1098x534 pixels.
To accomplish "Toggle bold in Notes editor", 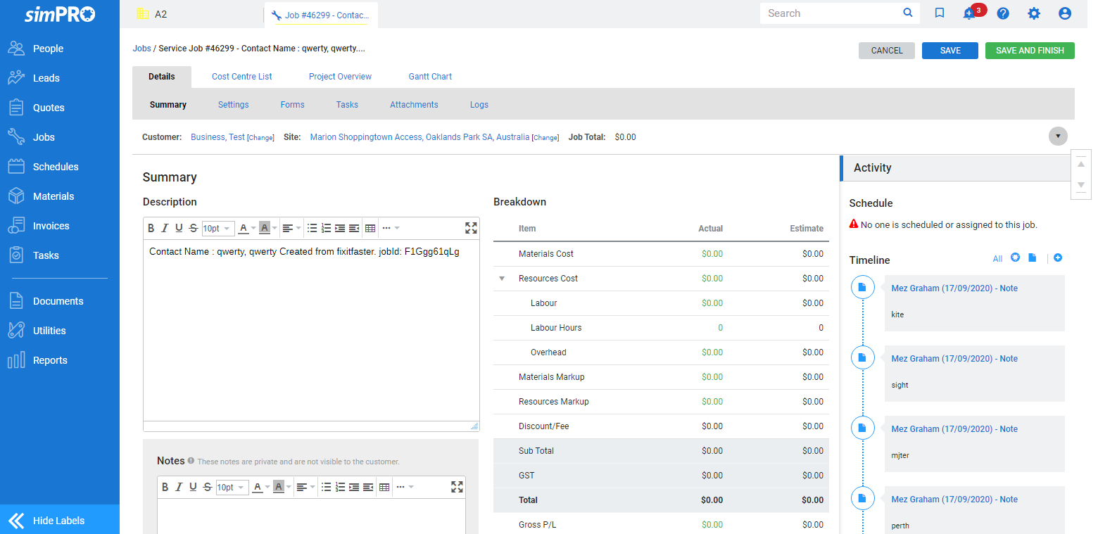I will coord(165,487).
